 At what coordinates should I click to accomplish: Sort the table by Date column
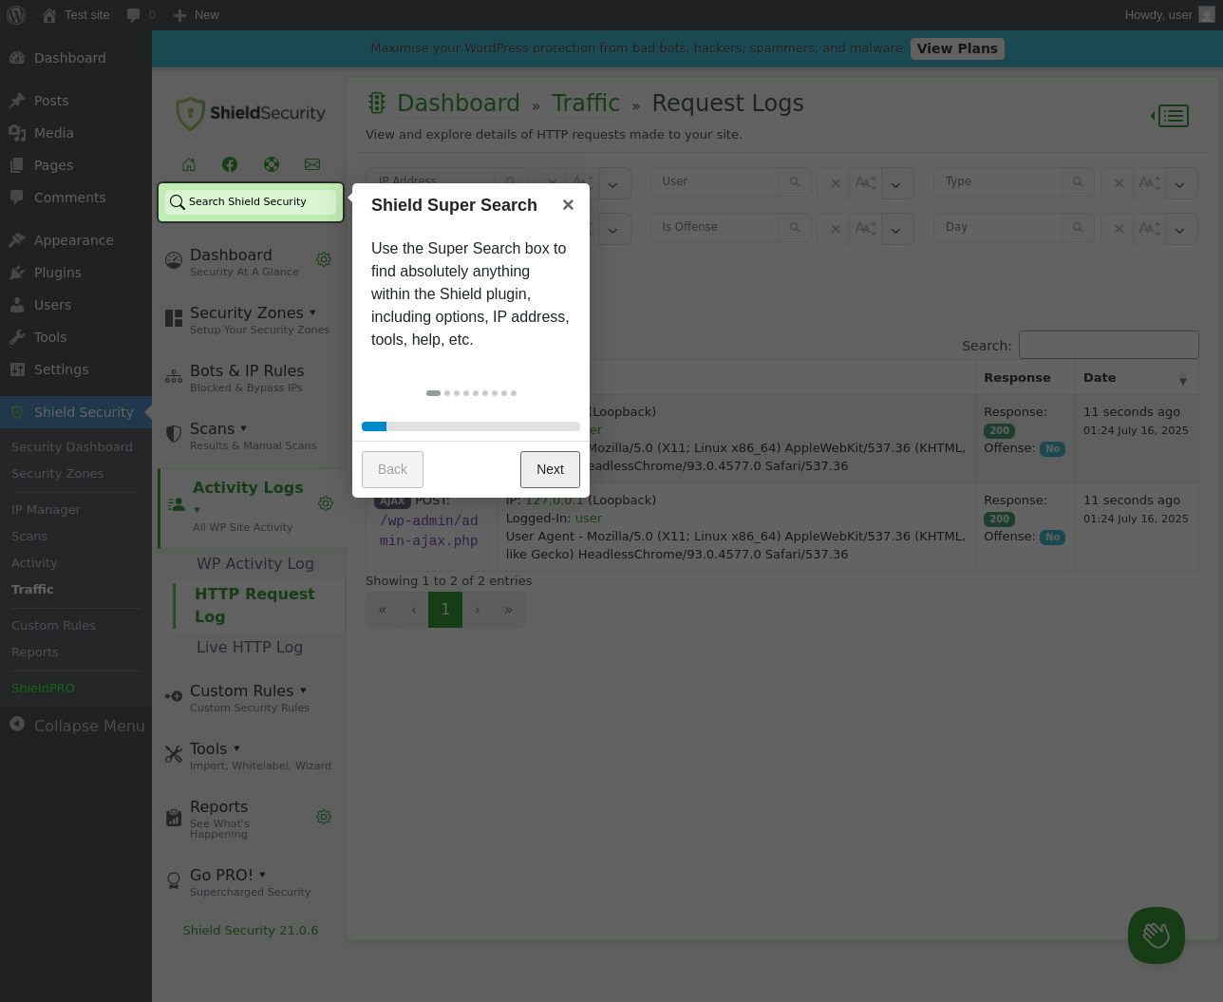[1136, 378]
